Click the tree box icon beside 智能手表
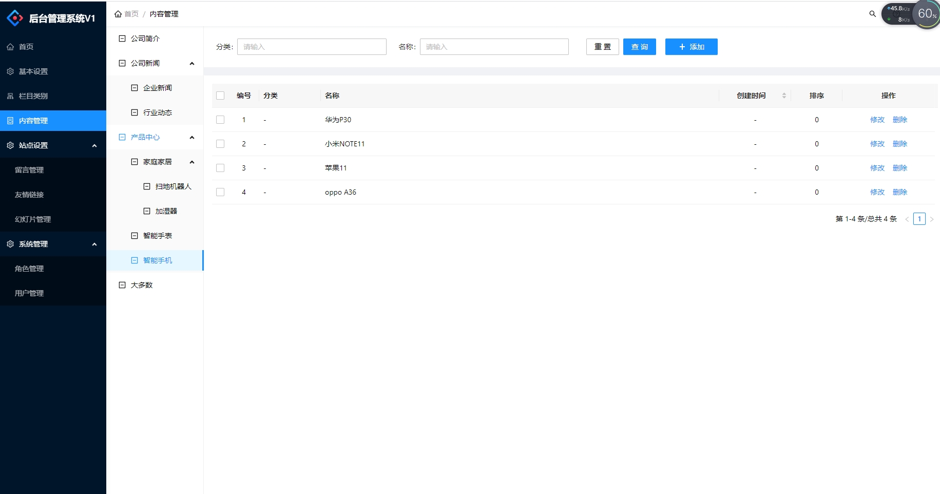Viewport: 940px width, 494px height. pyautogui.click(x=135, y=236)
